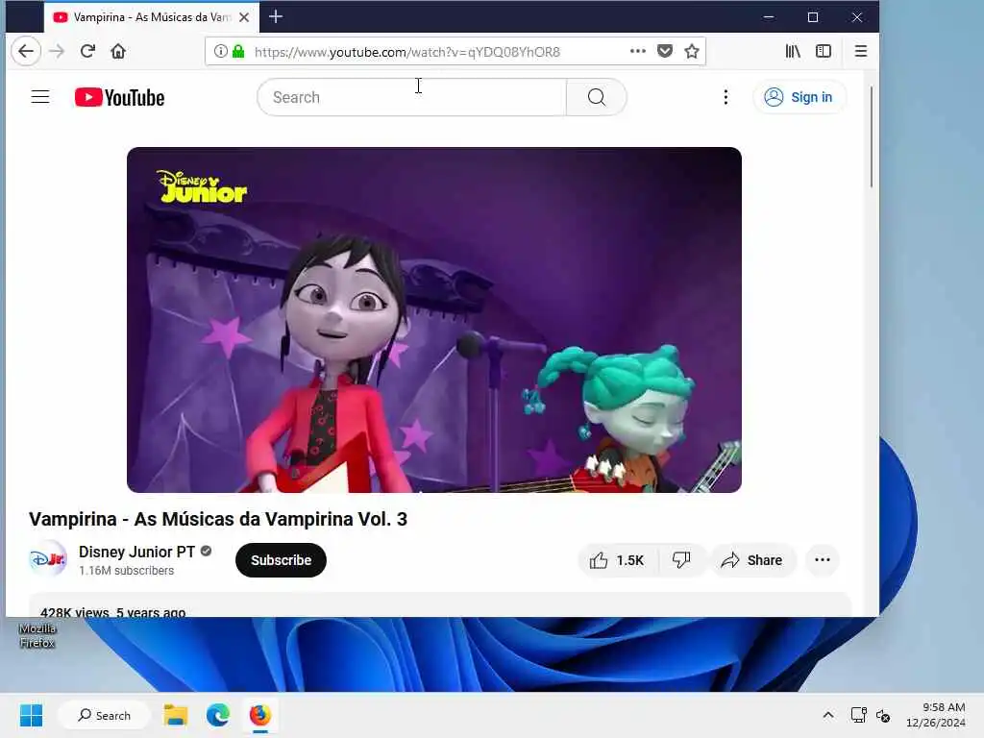
Task: Dislike the video with thumbs down
Action: (682, 560)
